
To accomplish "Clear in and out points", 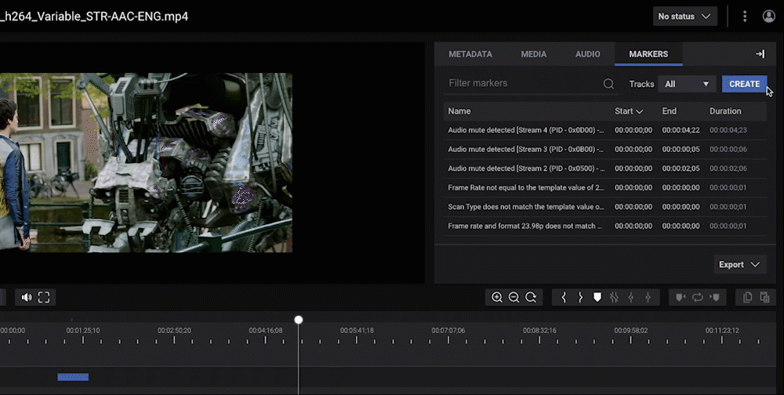I will [x=614, y=298].
